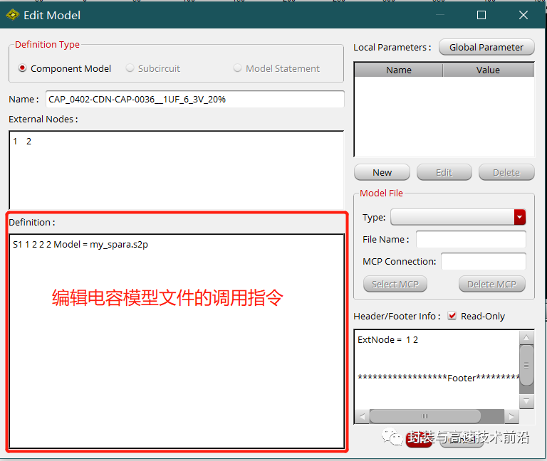Open the Global Parameter dialog
The image size is (547, 461).
486,47
